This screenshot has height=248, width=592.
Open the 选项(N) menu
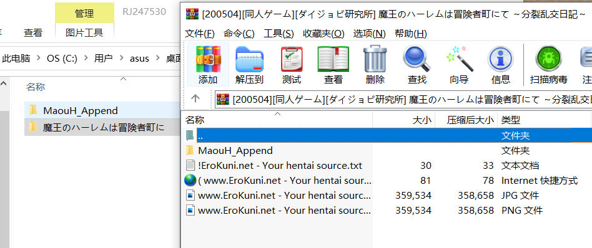[x=369, y=34]
